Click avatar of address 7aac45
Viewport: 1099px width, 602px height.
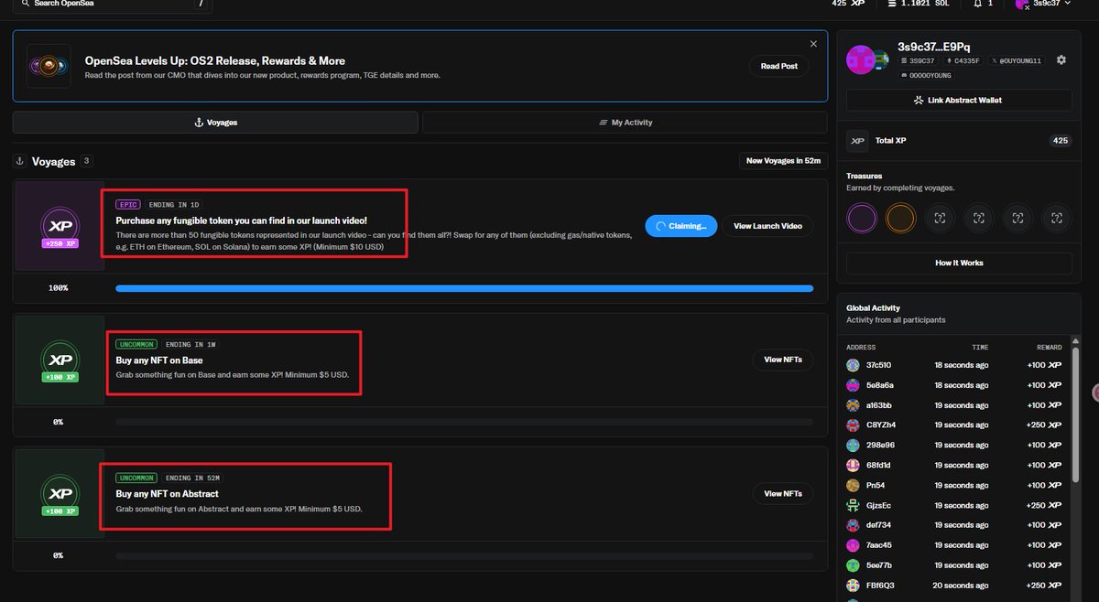click(854, 545)
